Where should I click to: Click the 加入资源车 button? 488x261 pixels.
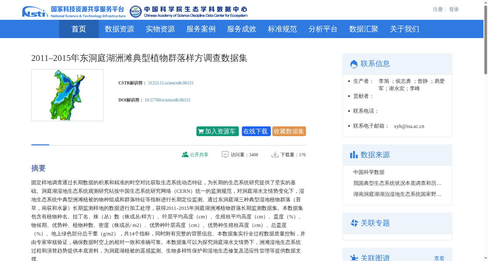(217, 131)
